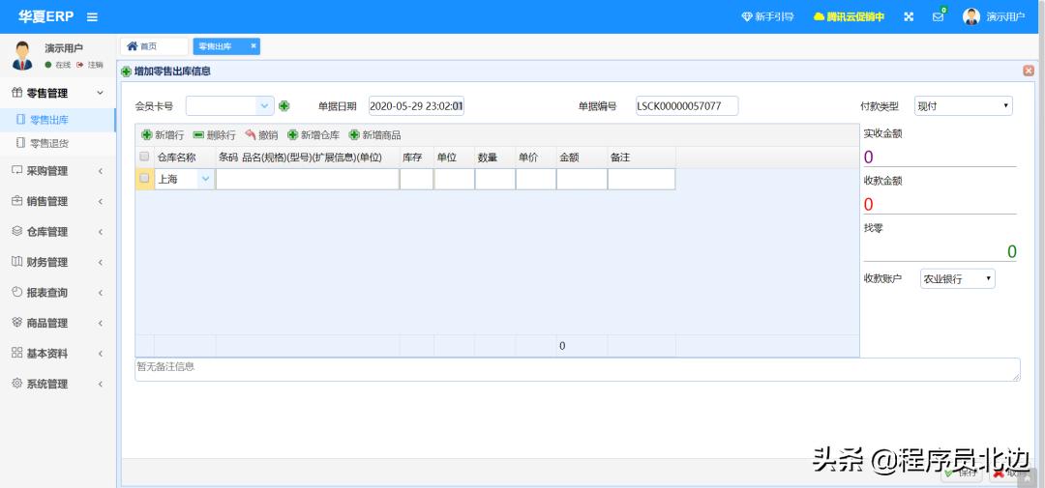The height and width of the screenshot is (488, 1045).
Task: Click the green plus beside 会员卡号
Action: point(284,105)
